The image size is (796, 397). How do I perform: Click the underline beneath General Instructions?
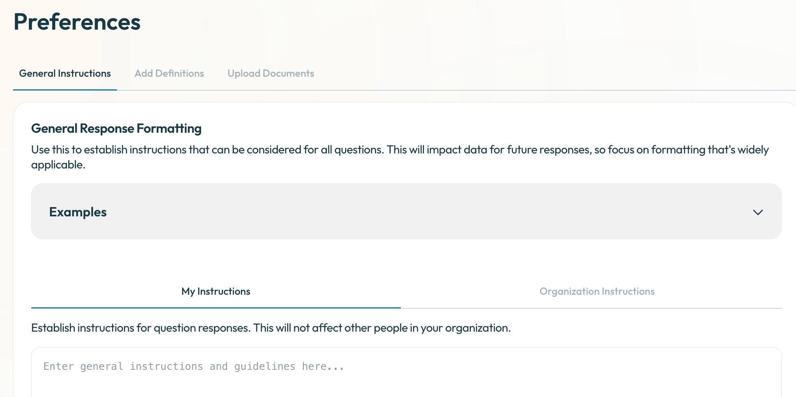[65, 90]
